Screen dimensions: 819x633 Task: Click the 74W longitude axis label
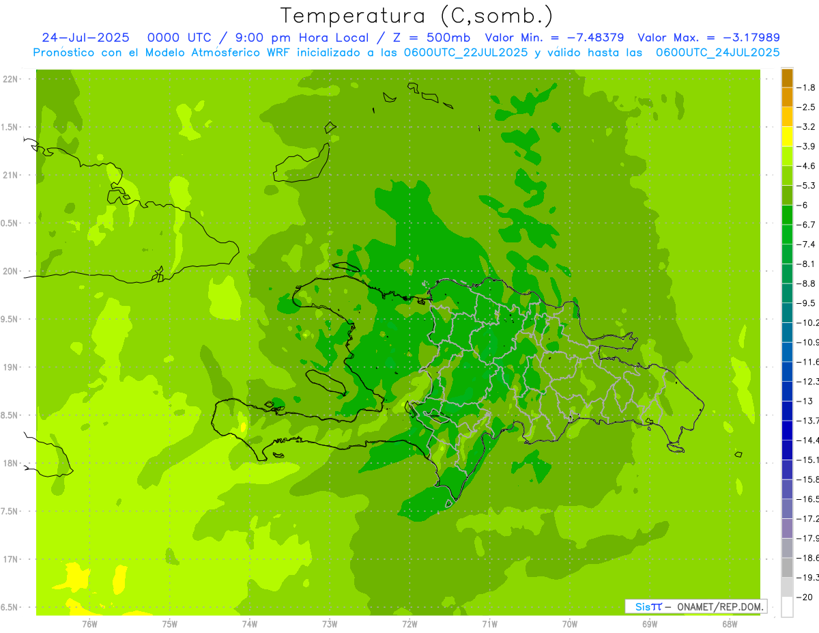coord(250,624)
